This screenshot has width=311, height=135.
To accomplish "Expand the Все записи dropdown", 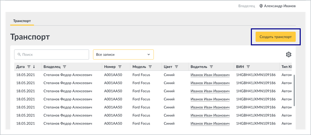I will 123,55.
